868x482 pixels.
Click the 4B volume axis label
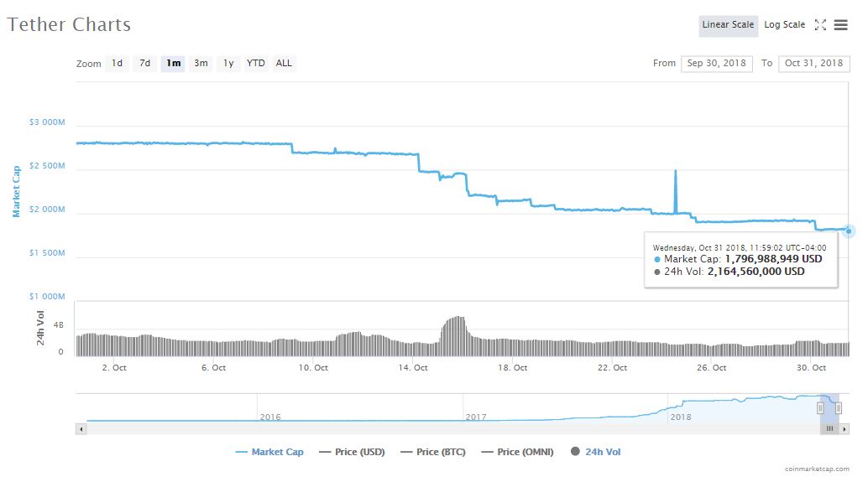(x=58, y=325)
